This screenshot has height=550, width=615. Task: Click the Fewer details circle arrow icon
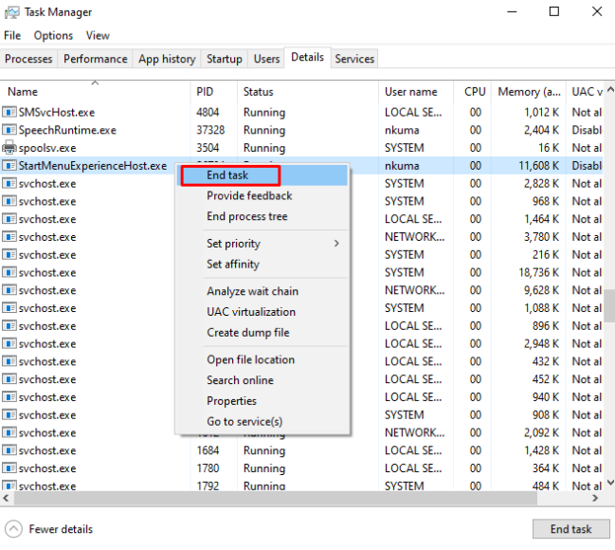[x=13, y=529]
